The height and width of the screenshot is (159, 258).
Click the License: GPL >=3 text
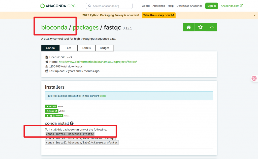click(x=60, y=57)
